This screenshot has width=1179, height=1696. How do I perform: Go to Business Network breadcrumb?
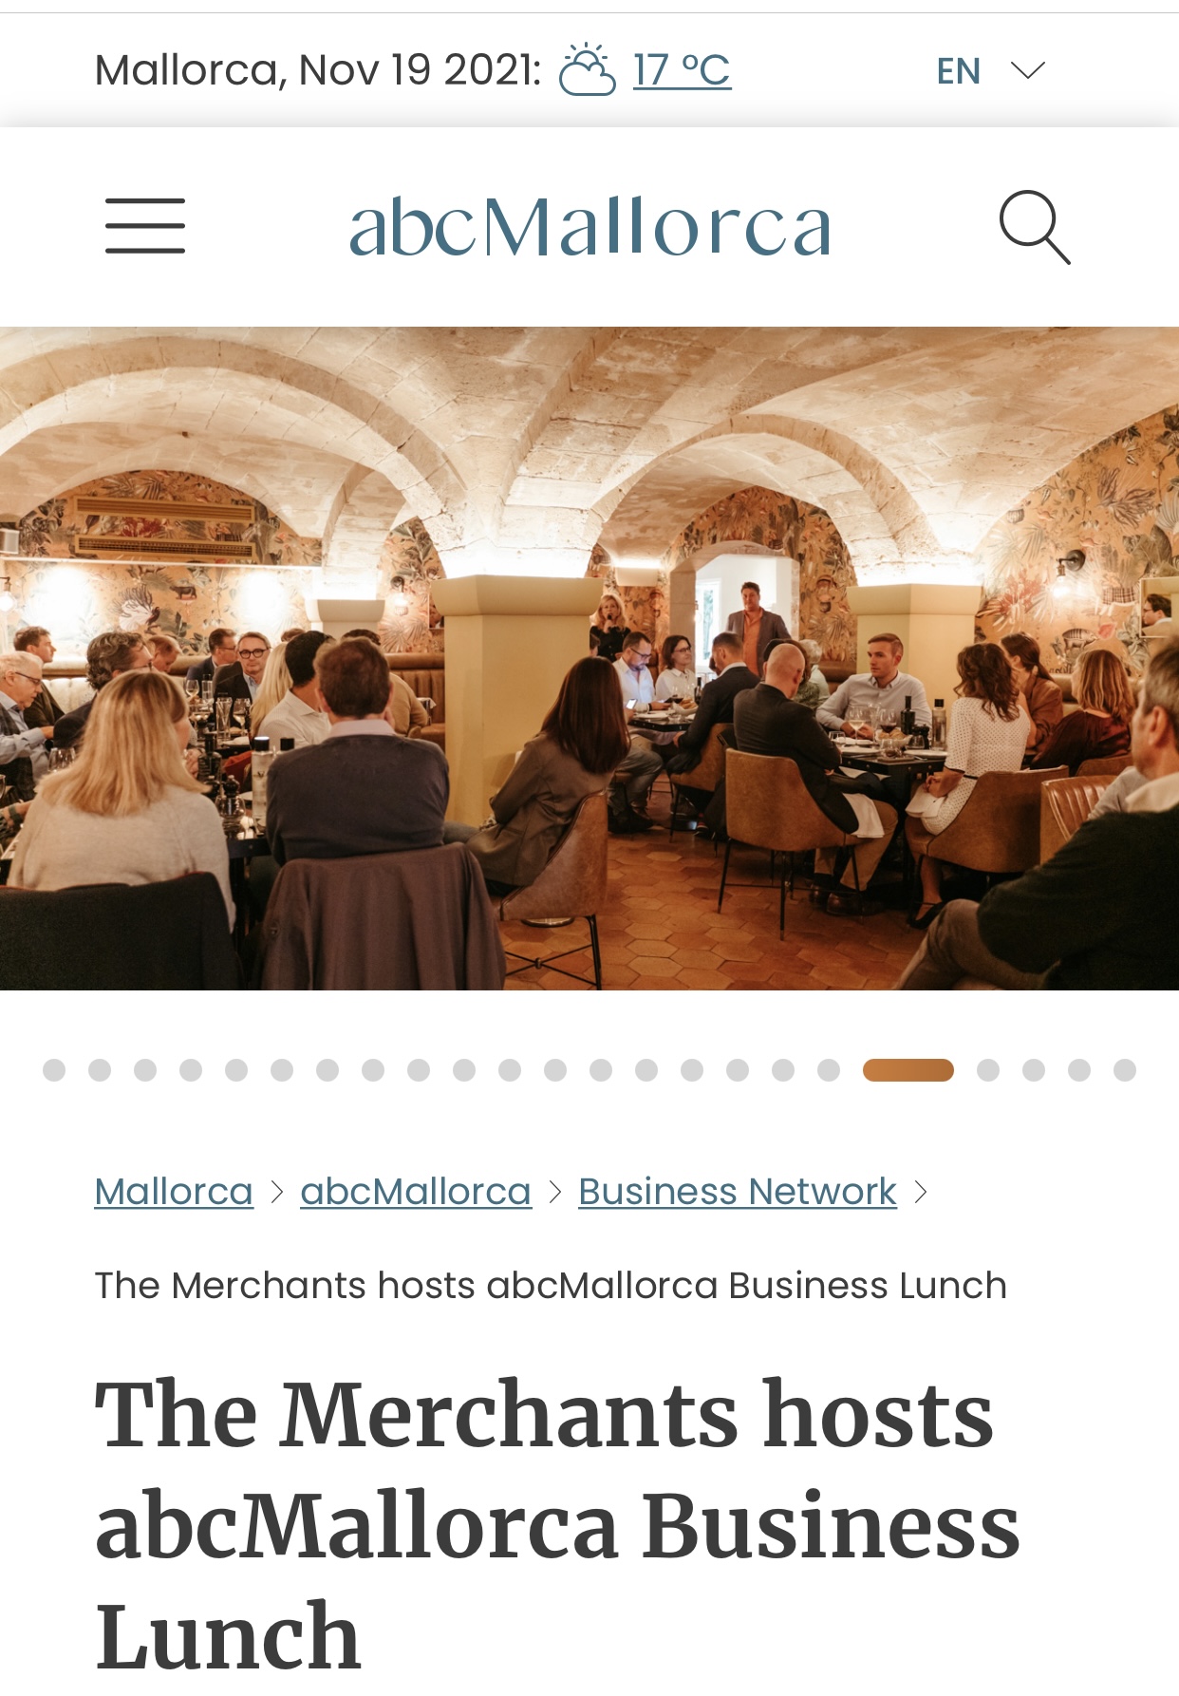738,1191
